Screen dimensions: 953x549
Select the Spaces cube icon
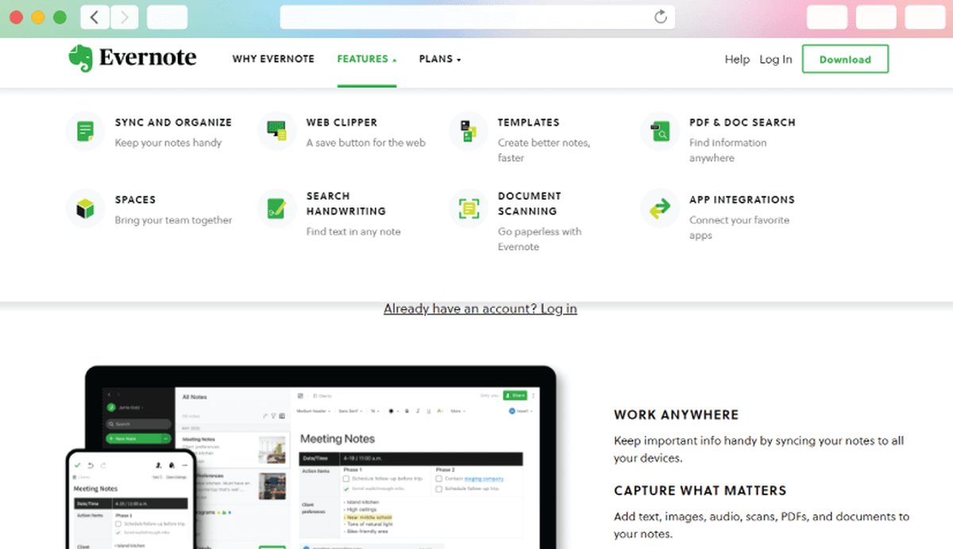coord(85,208)
